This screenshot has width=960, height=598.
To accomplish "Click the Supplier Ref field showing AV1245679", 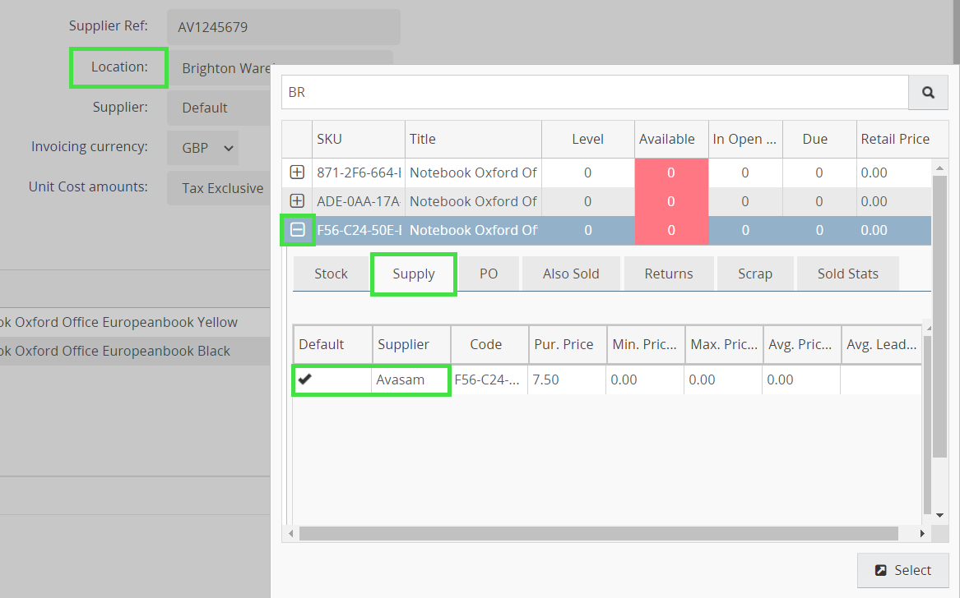I will click(x=283, y=26).
